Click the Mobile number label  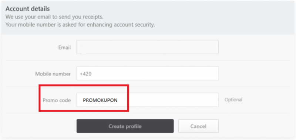(53, 74)
